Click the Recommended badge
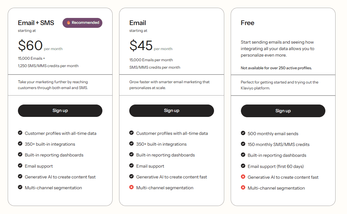This screenshot has width=347, height=214. tap(82, 23)
